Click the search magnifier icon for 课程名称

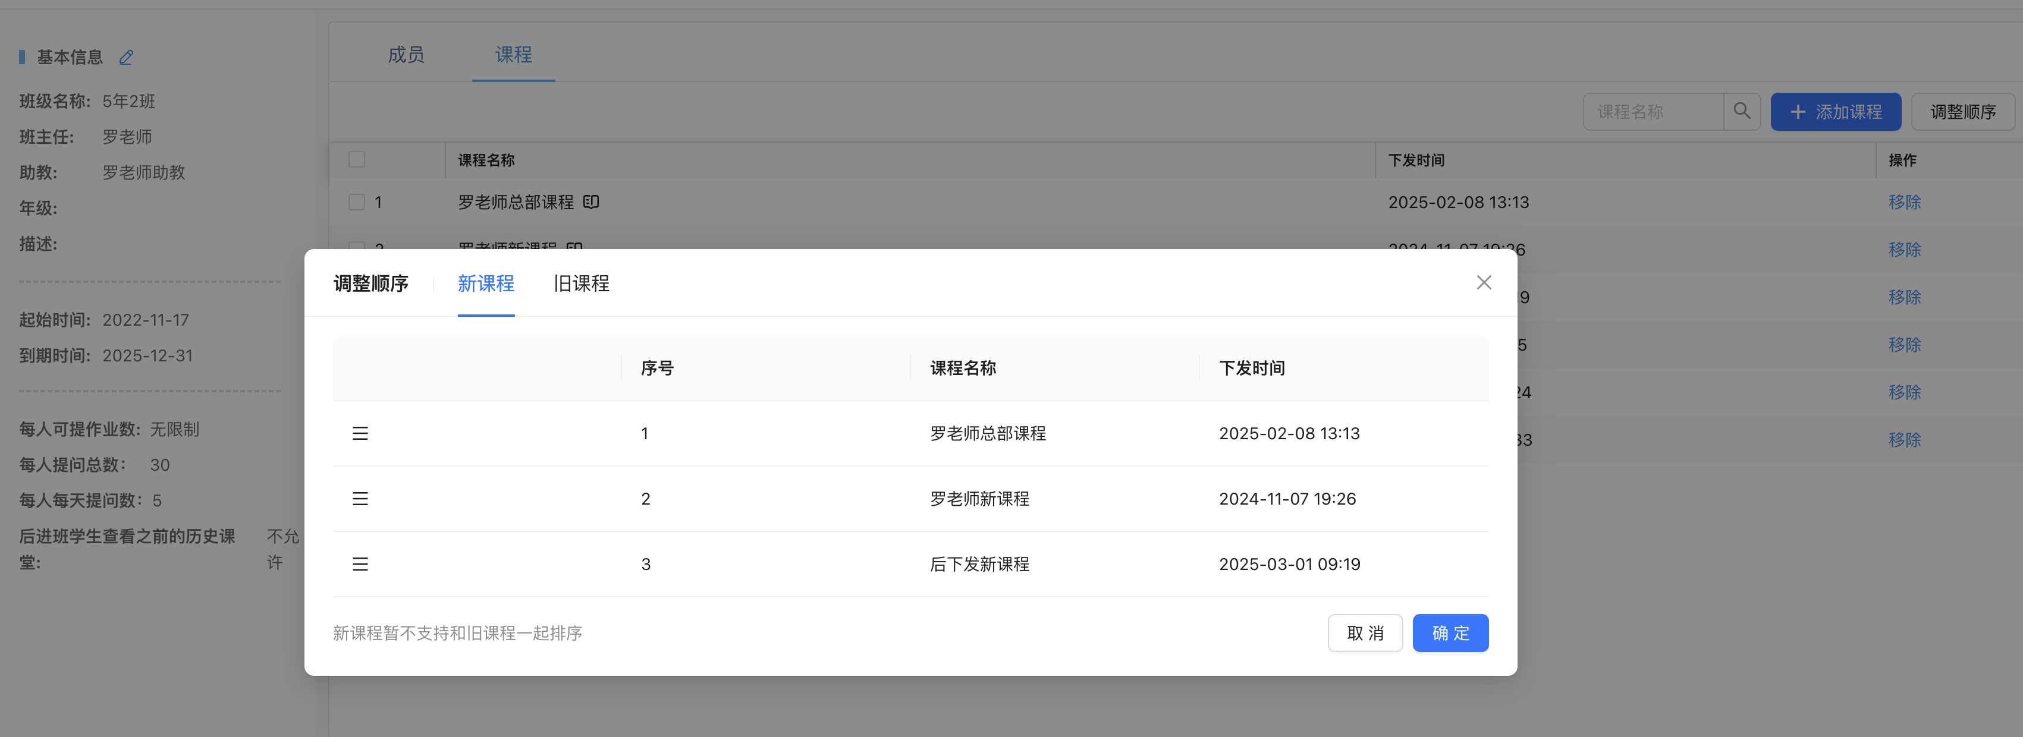coord(1742,112)
